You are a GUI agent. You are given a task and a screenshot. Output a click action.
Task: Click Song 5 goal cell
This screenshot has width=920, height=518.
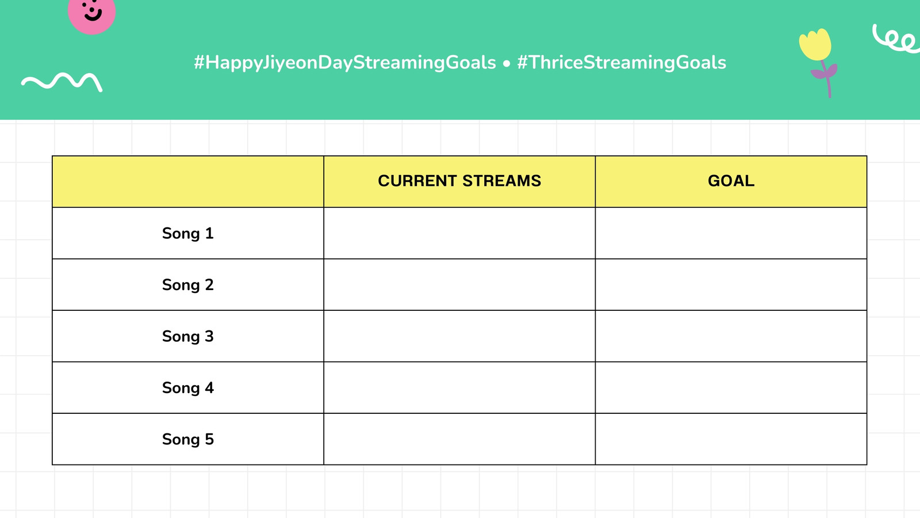[x=731, y=439]
